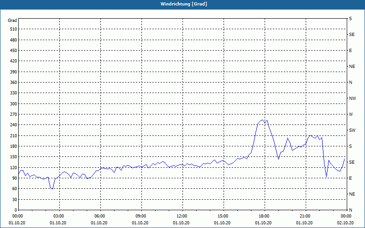Screen dimensions: 365x228
Task: Select the 210 degree label
Action: 14,135
